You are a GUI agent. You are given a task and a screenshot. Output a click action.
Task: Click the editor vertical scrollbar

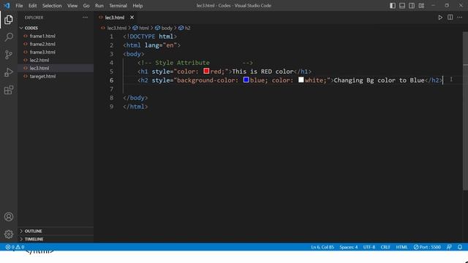coord(465,110)
